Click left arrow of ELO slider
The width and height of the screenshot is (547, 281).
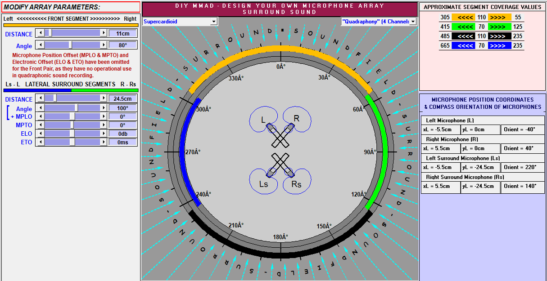pyautogui.click(x=39, y=134)
